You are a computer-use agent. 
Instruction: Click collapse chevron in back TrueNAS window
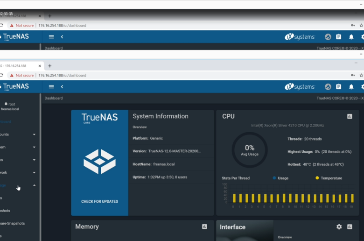[62, 37]
